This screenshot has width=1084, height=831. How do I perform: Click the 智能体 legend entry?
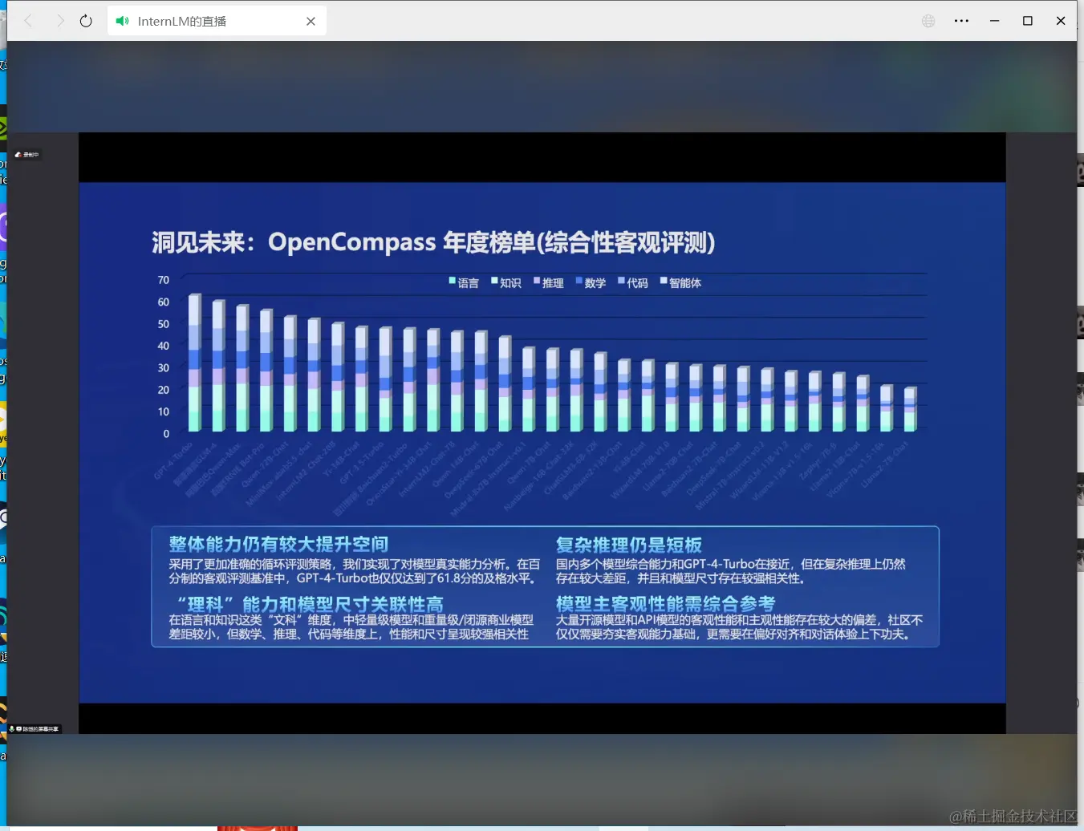pyautogui.click(x=680, y=282)
